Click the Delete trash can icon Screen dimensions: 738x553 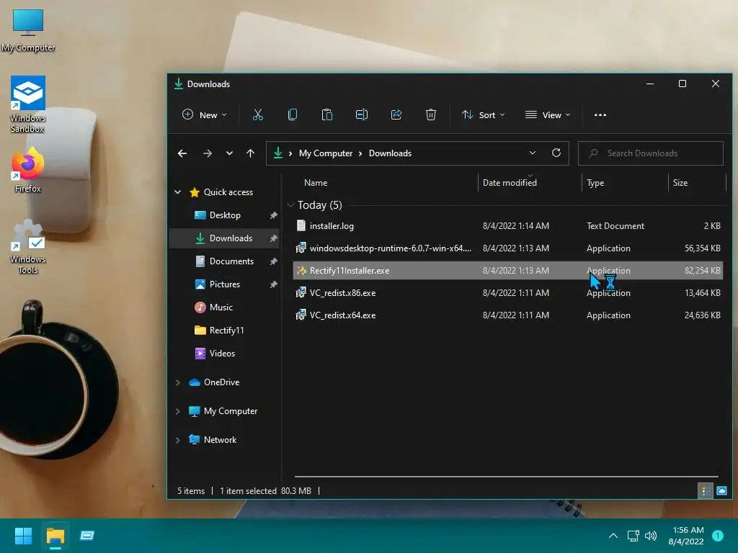[431, 114]
